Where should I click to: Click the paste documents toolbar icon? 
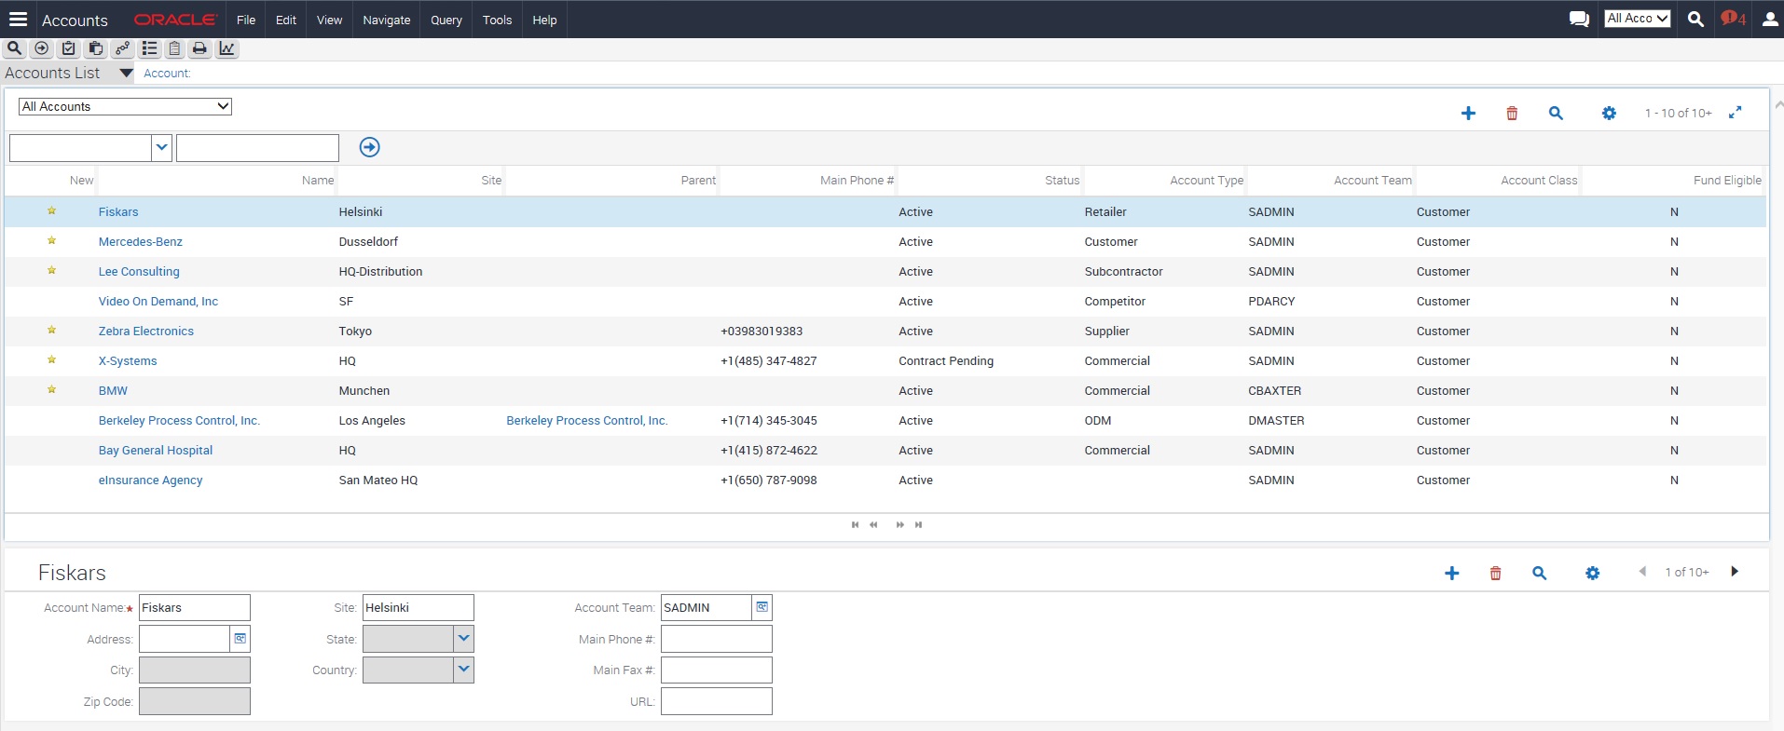tap(95, 48)
